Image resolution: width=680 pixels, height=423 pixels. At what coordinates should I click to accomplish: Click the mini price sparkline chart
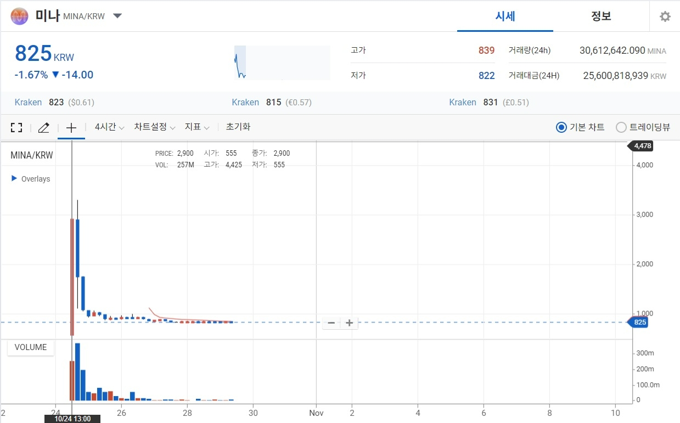(282, 62)
